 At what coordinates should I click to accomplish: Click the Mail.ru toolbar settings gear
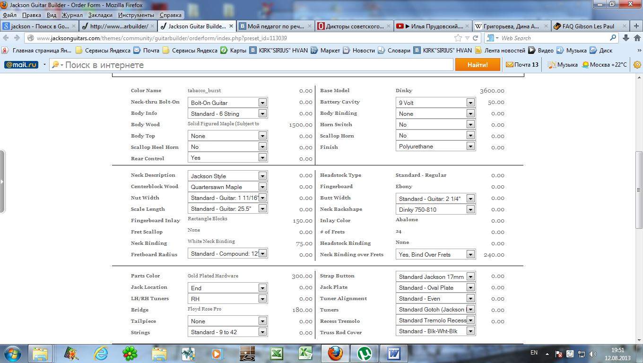click(x=637, y=65)
